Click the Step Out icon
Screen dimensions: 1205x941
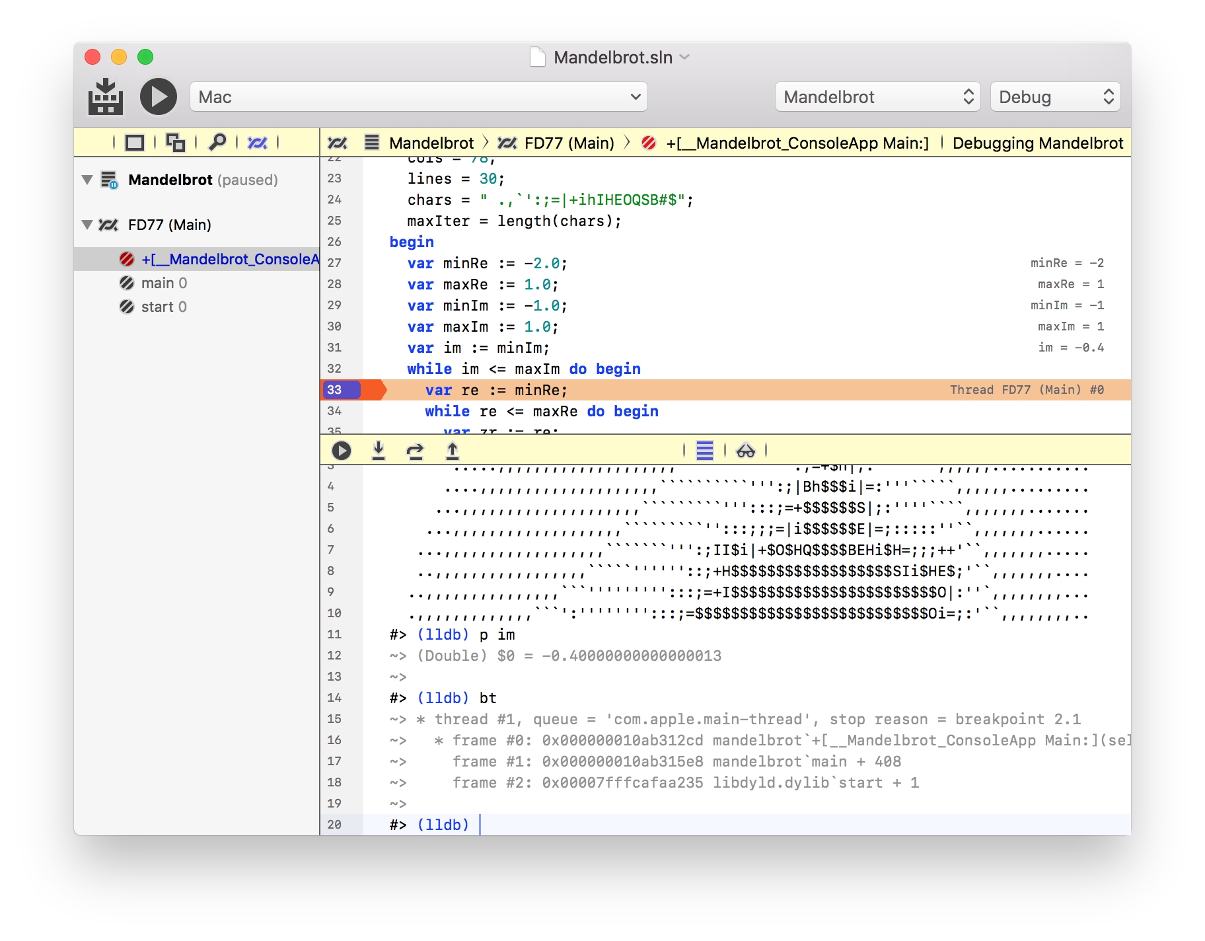(x=453, y=451)
